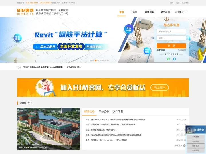Select the first carousel indicator dot
The width and height of the screenshot is (206, 154).
tap(91, 60)
